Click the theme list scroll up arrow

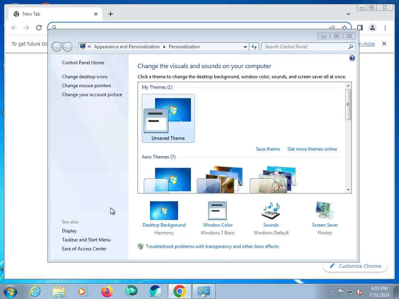point(348,86)
